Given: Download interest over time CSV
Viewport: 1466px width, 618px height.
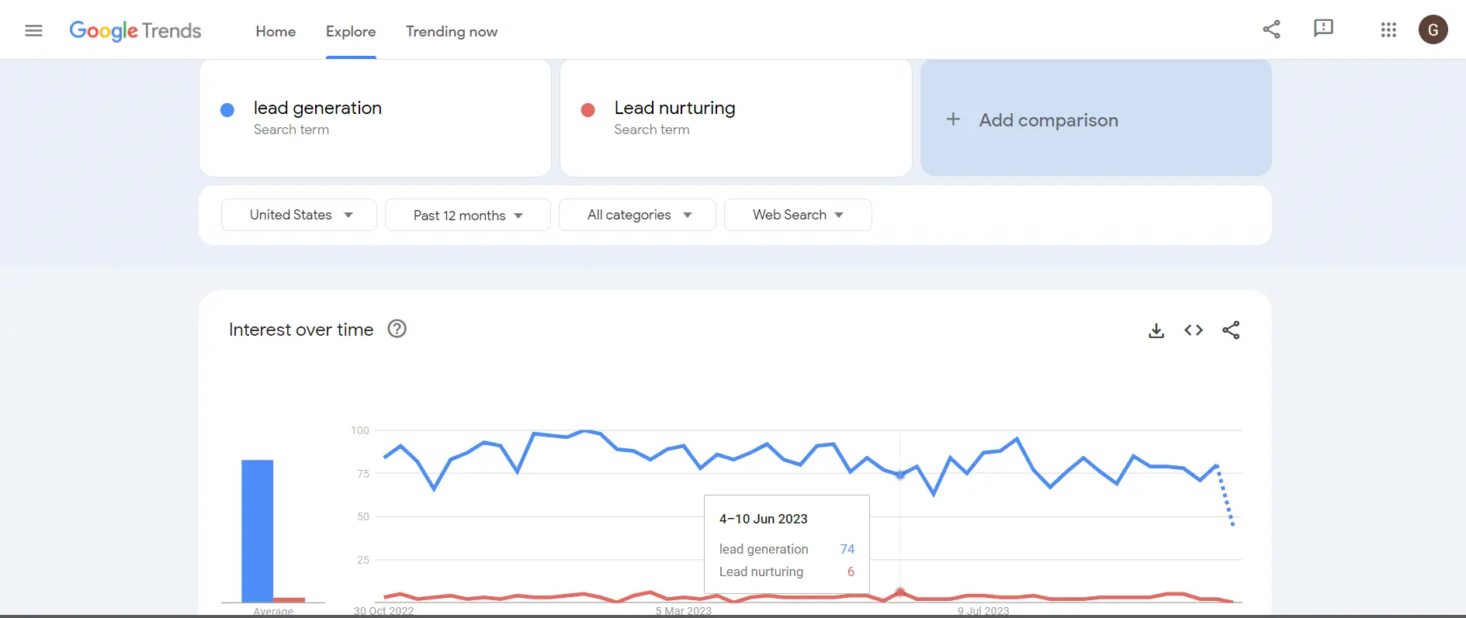Looking at the screenshot, I should coord(1156,330).
